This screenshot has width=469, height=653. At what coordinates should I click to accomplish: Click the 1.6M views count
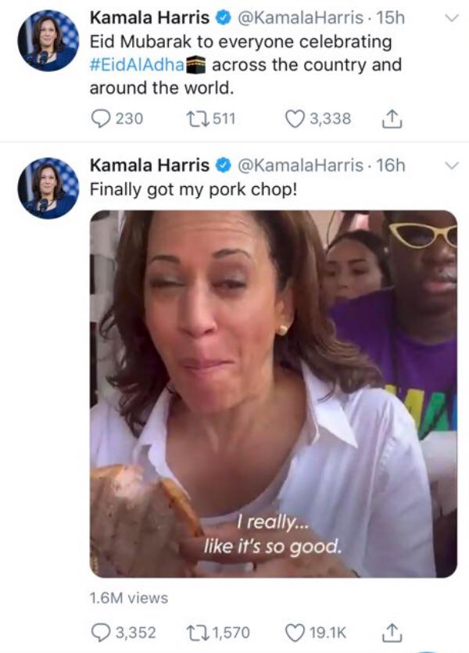[x=129, y=598]
